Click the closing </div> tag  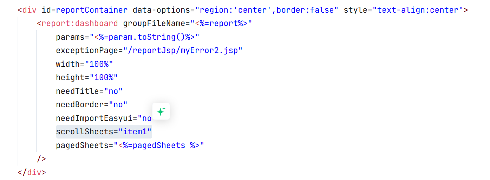click(32, 172)
